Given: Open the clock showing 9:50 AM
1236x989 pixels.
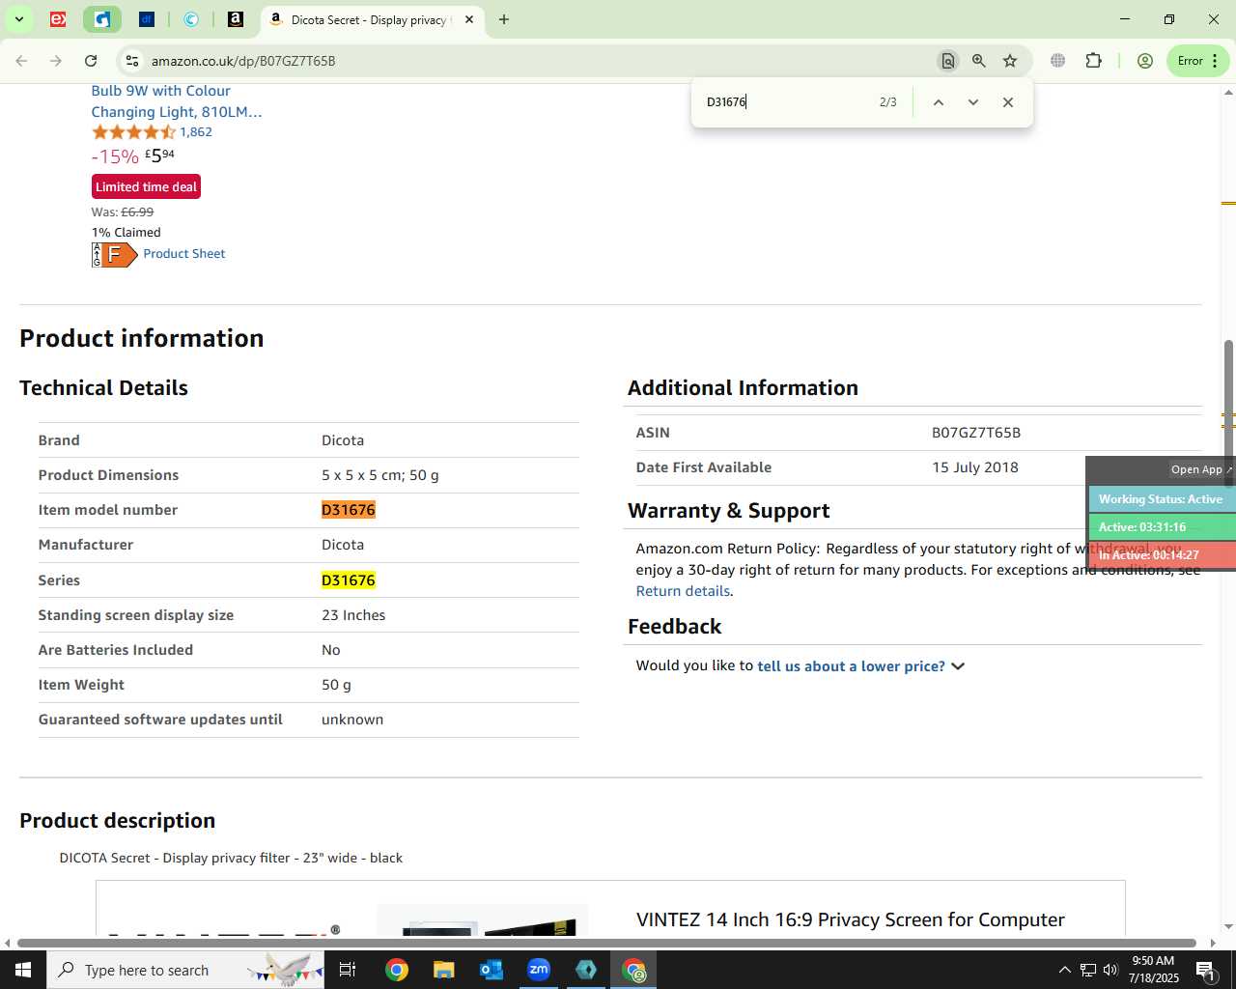Looking at the screenshot, I should point(1153,970).
